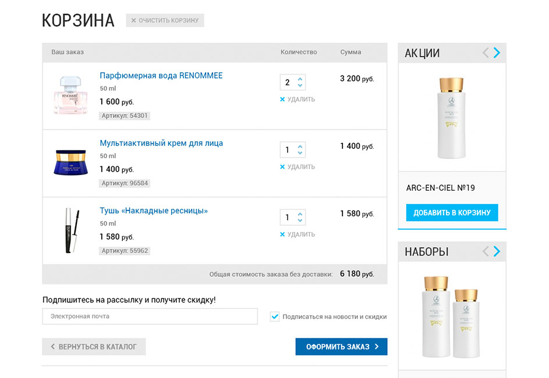
Task: Open Парфюмерная вода RENOMMEE product link
Action: pyautogui.click(x=161, y=76)
